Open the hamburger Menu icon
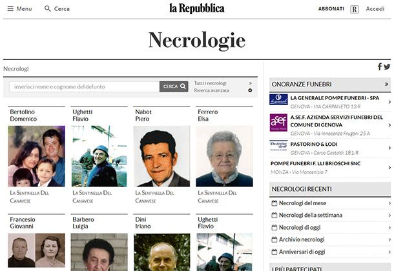The width and height of the screenshot is (394, 271). click(x=10, y=9)
